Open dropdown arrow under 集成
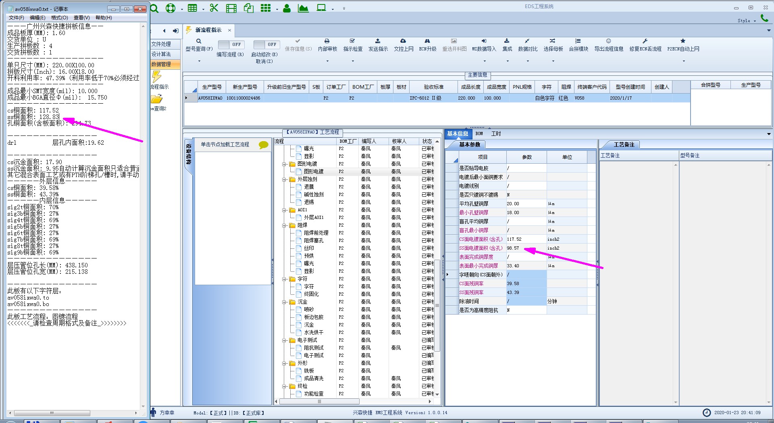This screenshot has width=774, height=423. tap(507, 61)
